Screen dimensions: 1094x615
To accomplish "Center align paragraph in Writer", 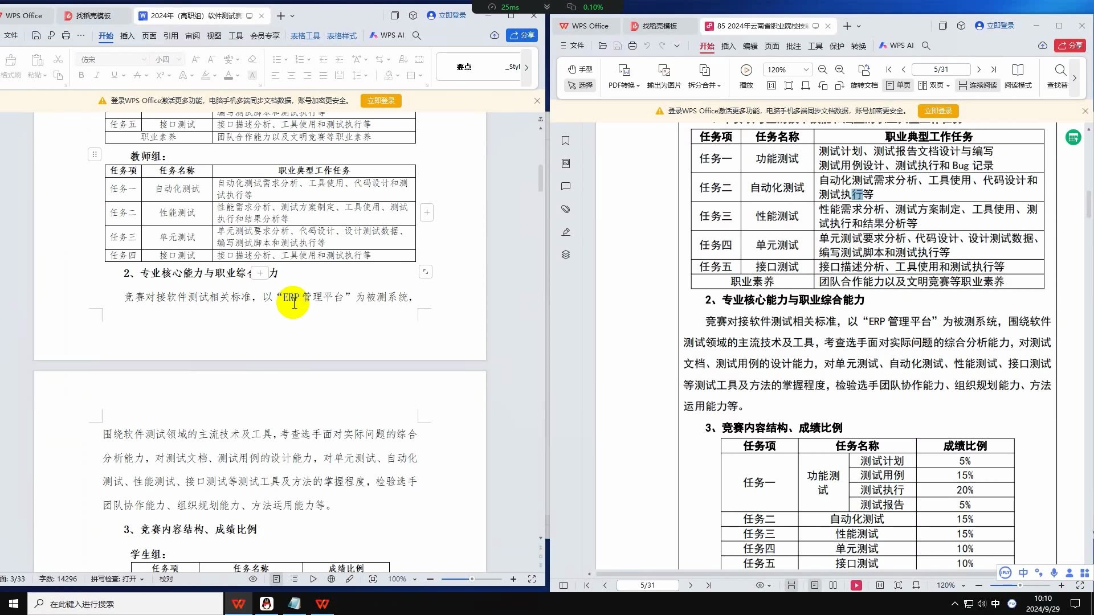I will coord(291,75).
